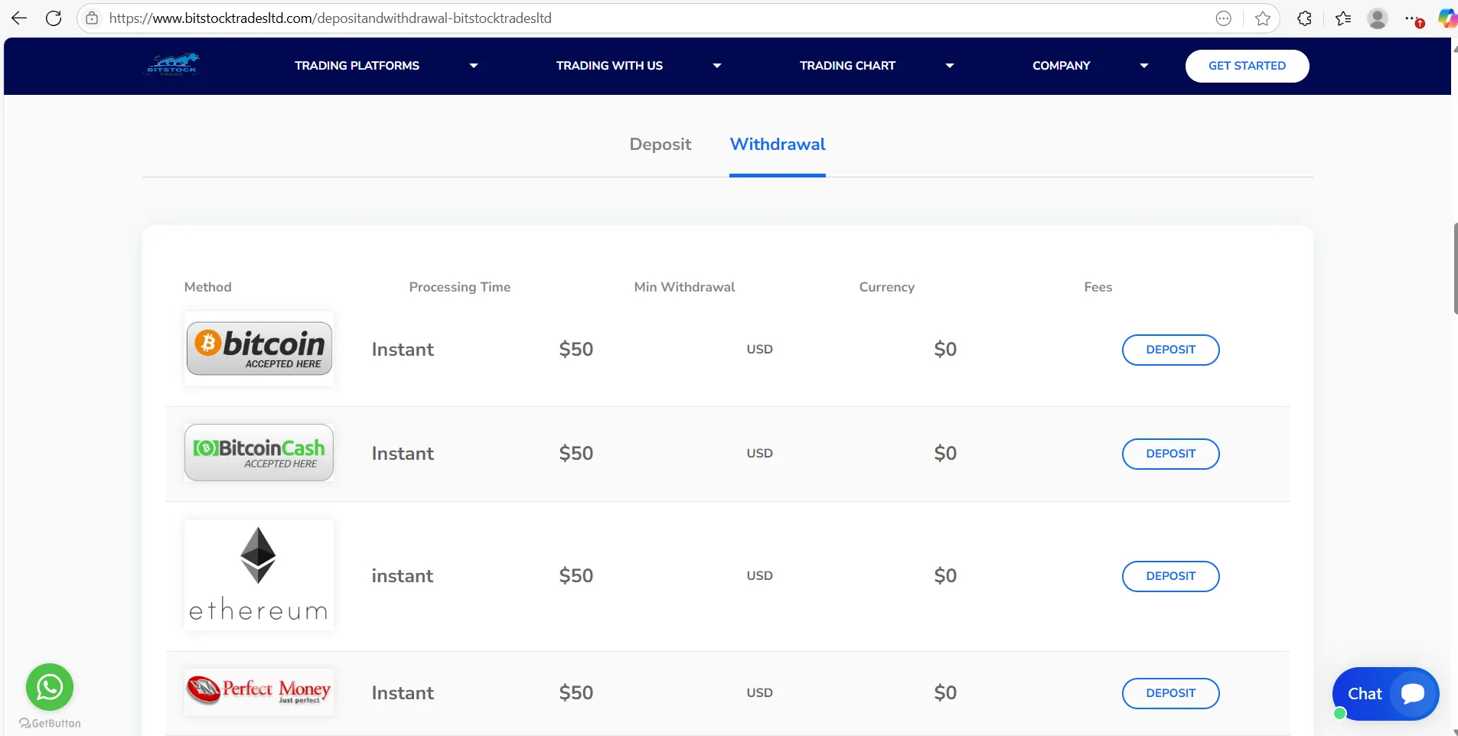Click the GET STARTED button

click(x=1247, y=66)
